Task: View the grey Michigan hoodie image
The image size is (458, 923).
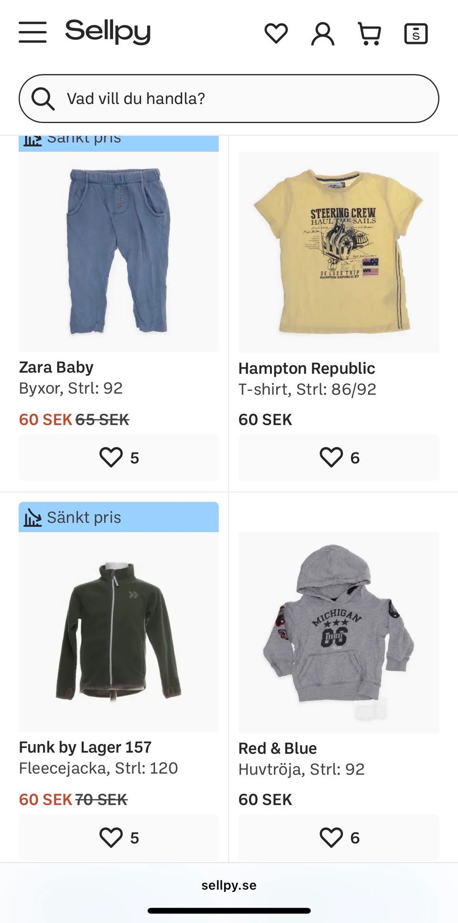Action: (339, 632)
